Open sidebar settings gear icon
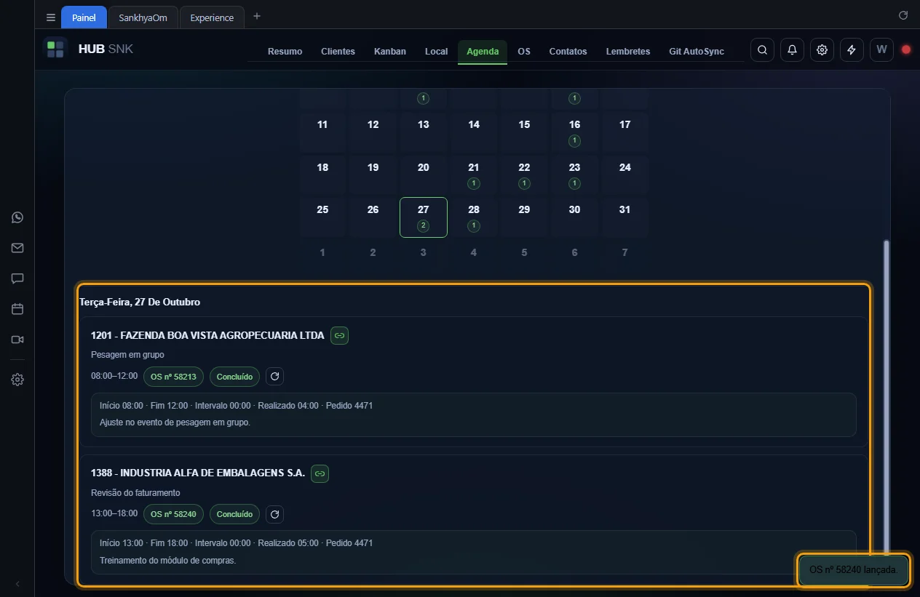 [x=17, y=380]
